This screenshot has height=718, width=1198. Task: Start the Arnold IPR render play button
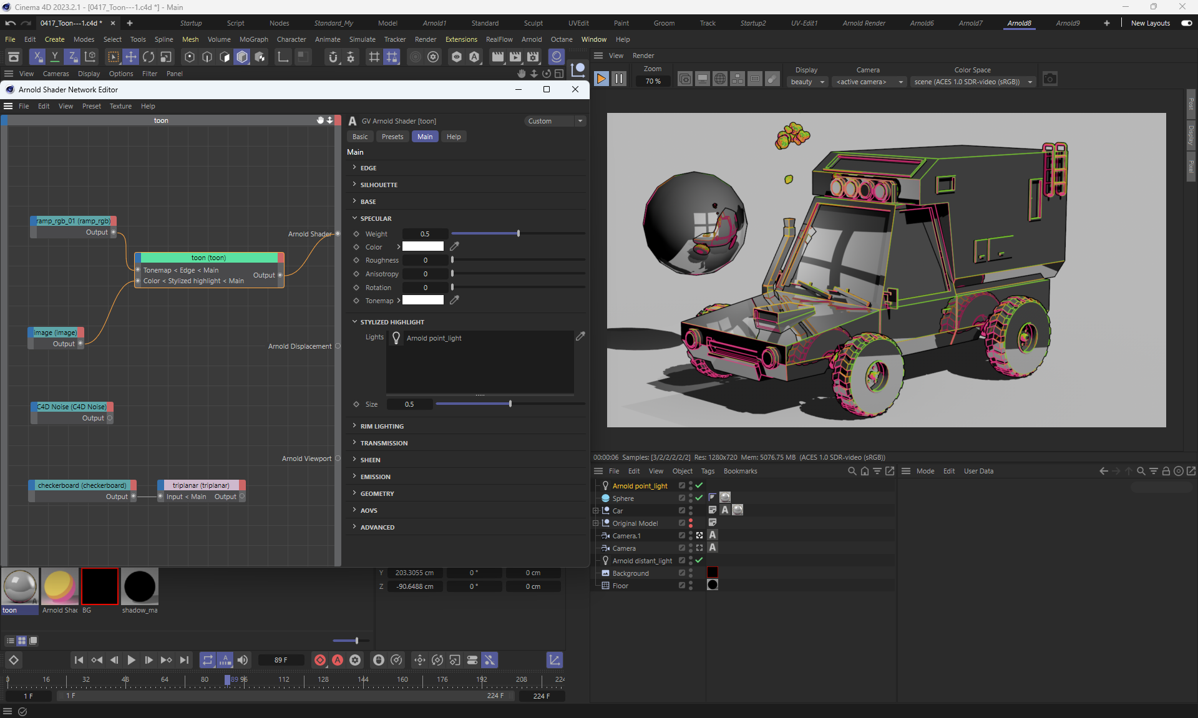click(601, 79)
